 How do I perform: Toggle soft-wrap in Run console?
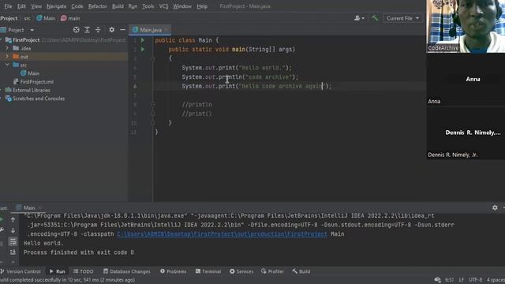click(13, 241)
